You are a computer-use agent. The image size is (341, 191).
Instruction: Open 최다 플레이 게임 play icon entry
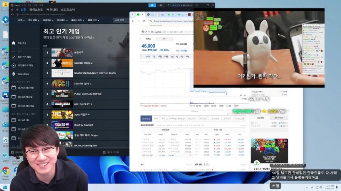[13, 65]
